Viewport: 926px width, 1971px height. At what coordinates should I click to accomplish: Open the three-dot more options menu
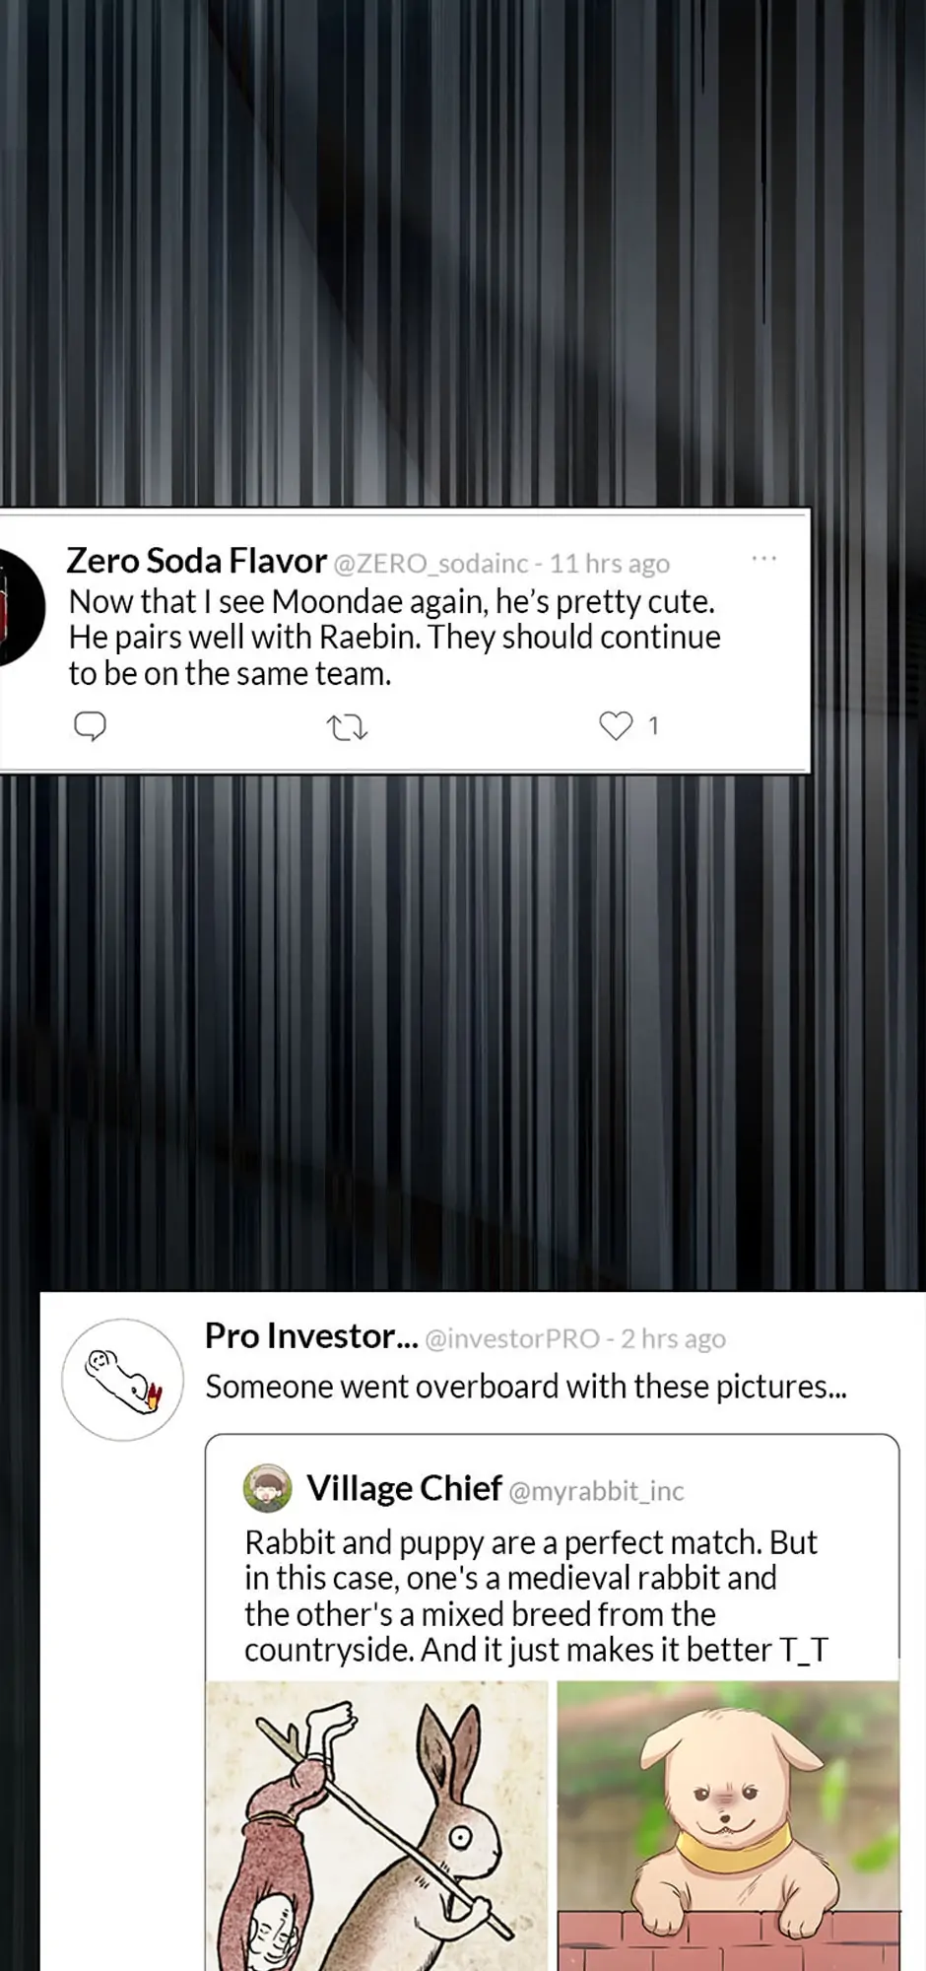point(763,559)
